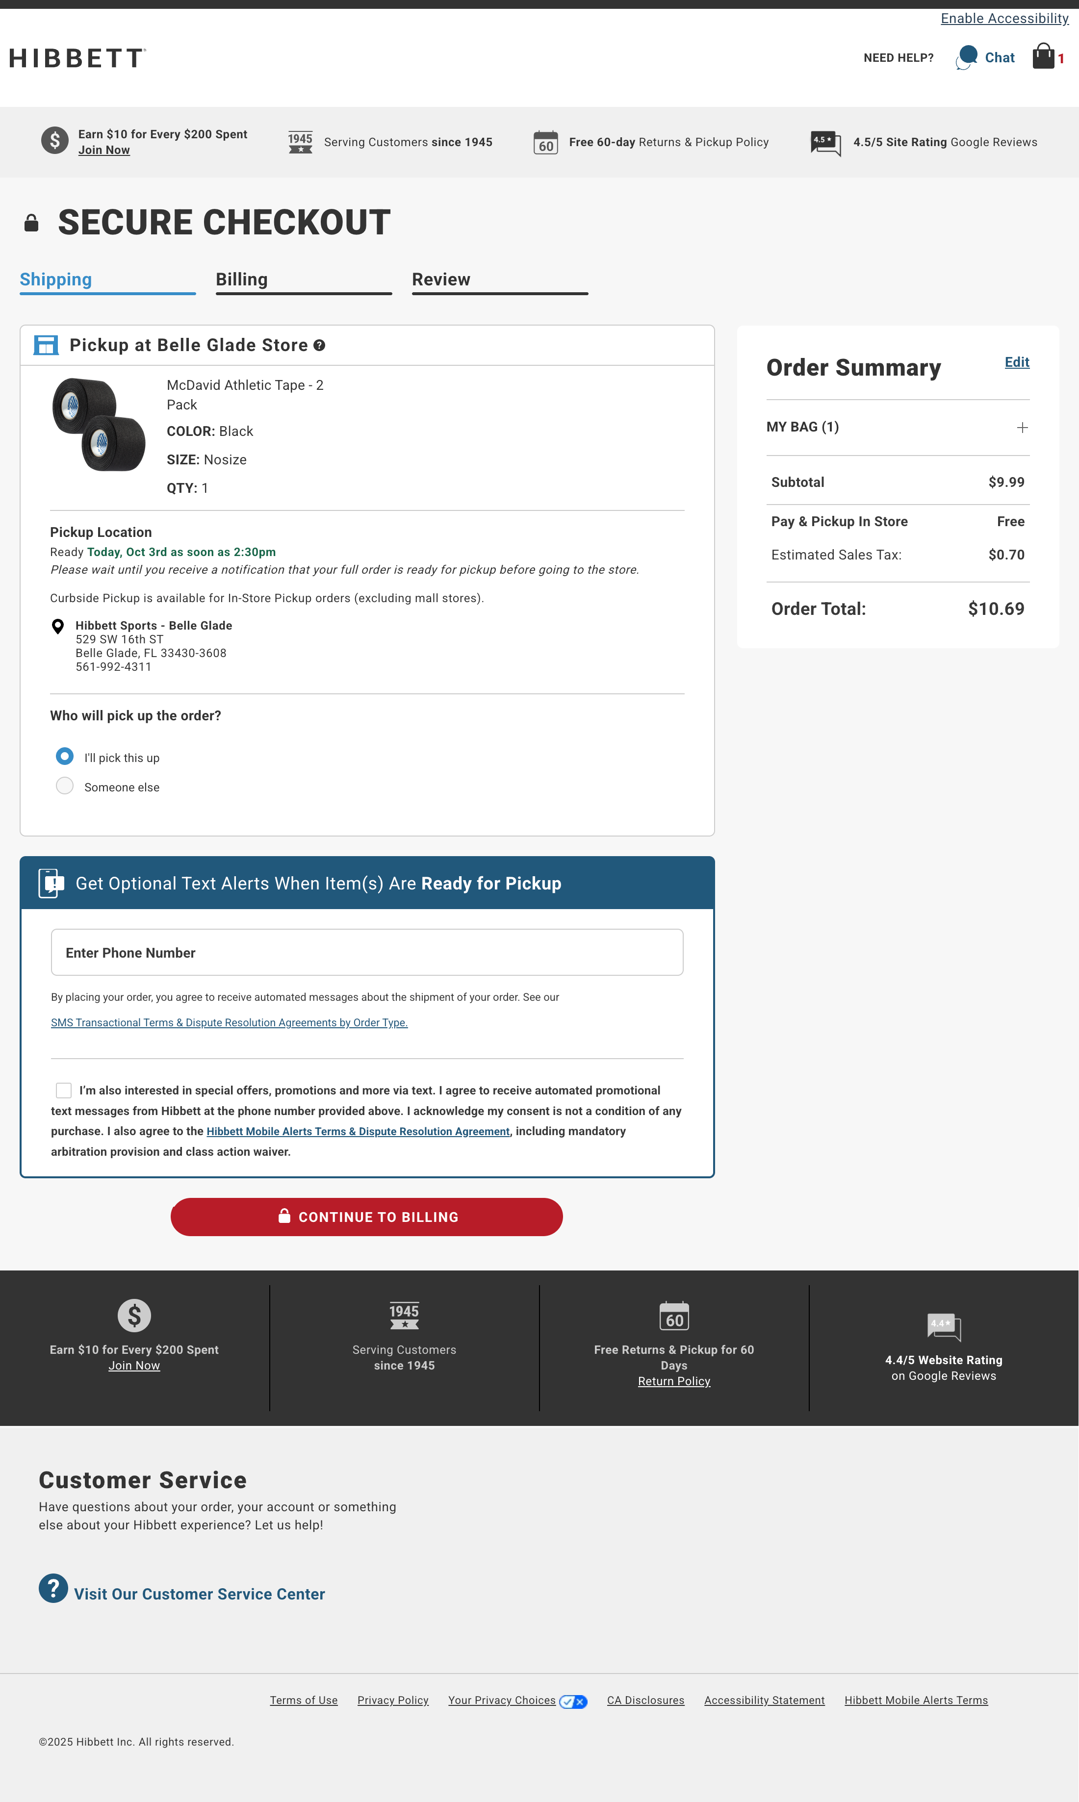This screenshot has height=1802, width=1079.
Task: Open the McDavid Athletic Tape product thumbnail
Action: [99, 425]
